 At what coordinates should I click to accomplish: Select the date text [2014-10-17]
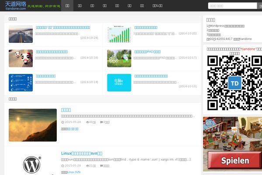pos(188,58)
